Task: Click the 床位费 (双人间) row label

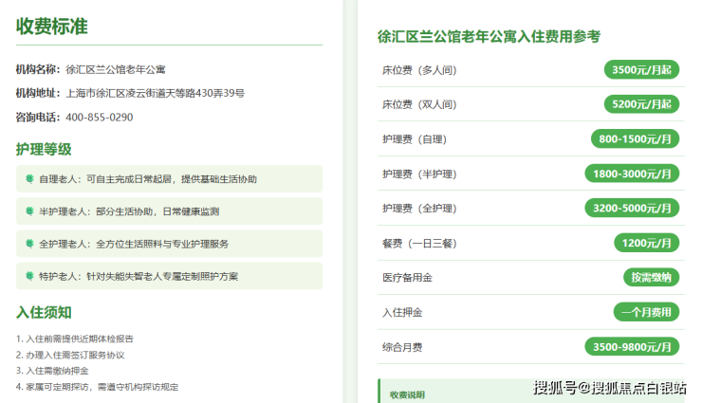Action: click(x=419, y=104)
